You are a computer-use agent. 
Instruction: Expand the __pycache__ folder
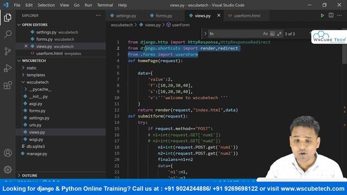40,89
